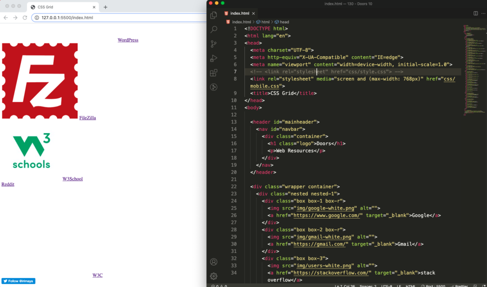Click the css/mobile.css path in code
487x287 pixels.
pyautogui.click(x=353, y=83)
